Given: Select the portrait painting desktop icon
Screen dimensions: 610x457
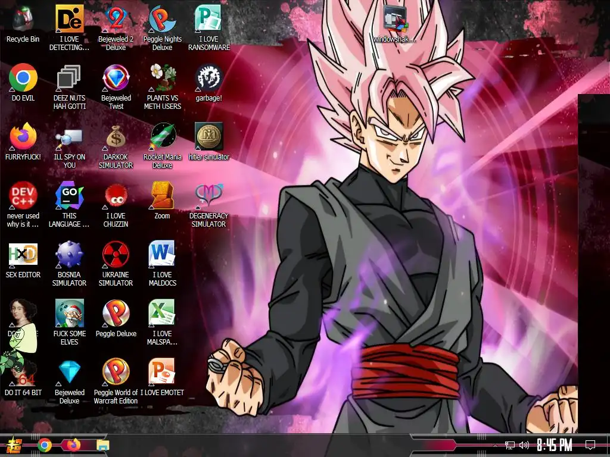Looking at the screenshot, I should (x=23, y=313).
